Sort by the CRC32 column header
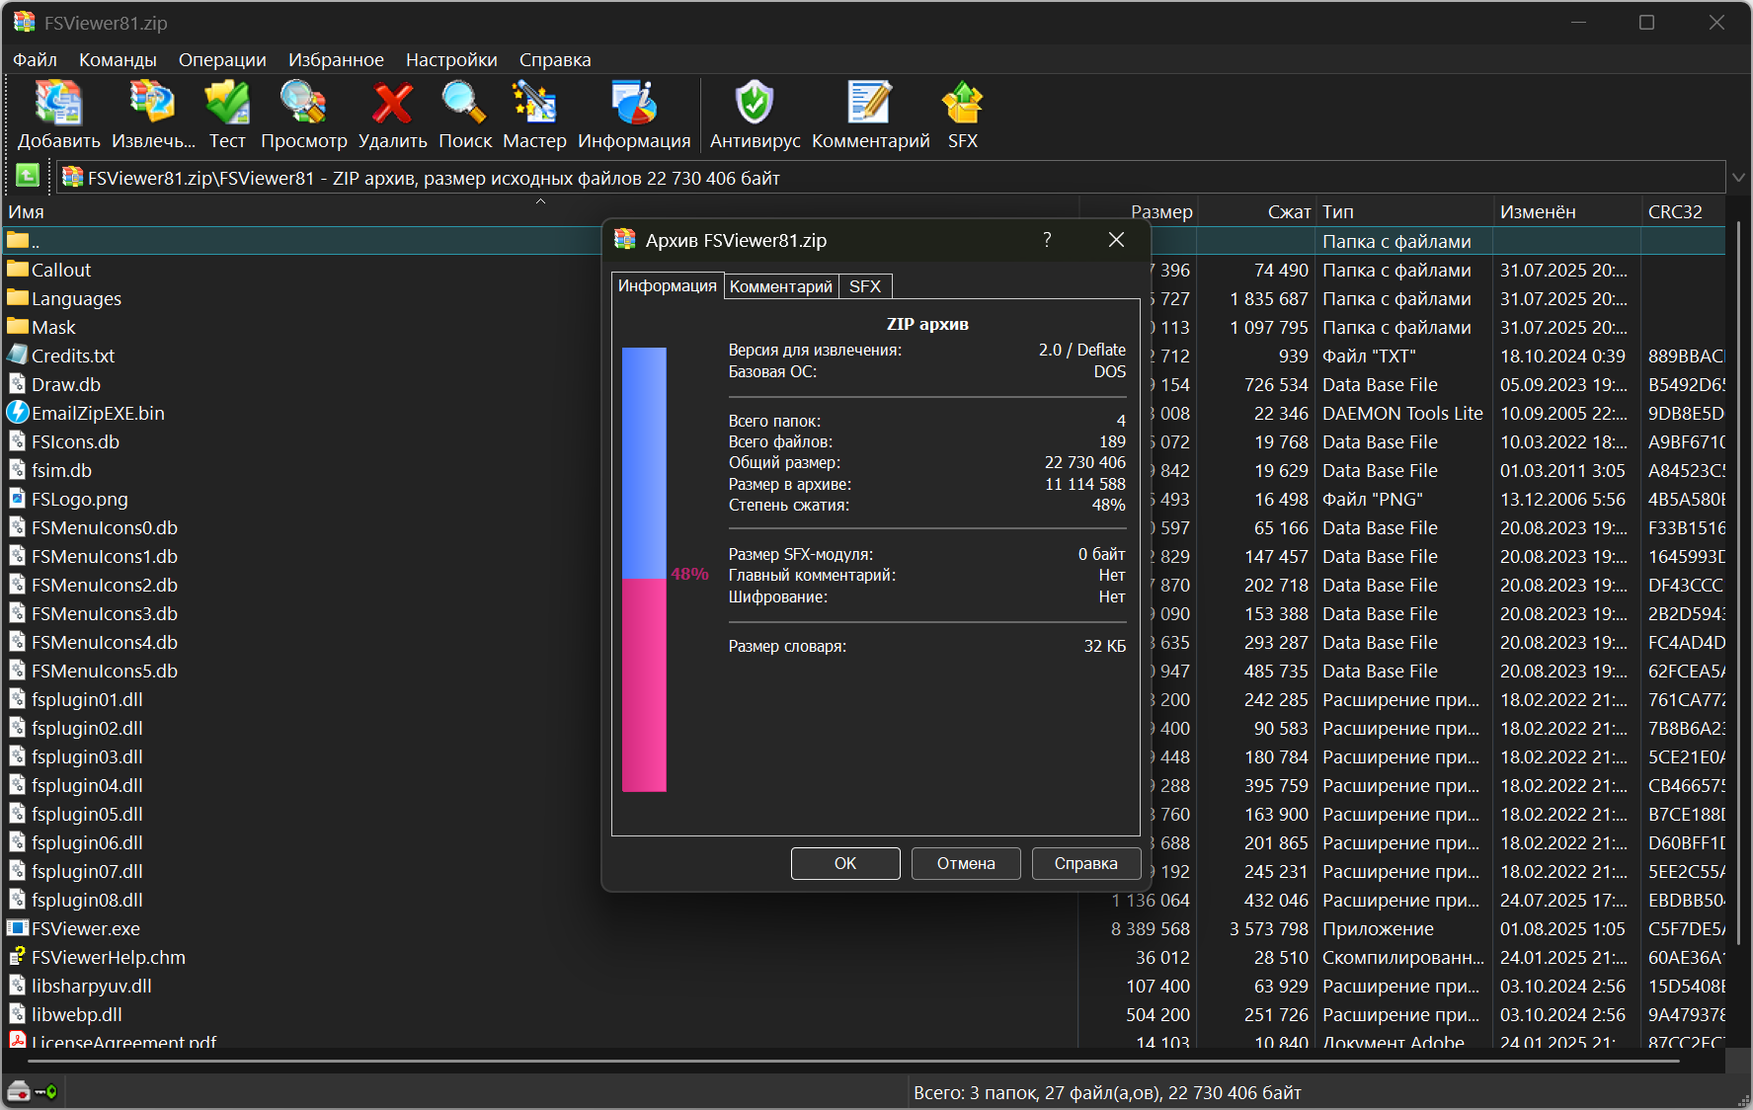 pos(1684,211)
